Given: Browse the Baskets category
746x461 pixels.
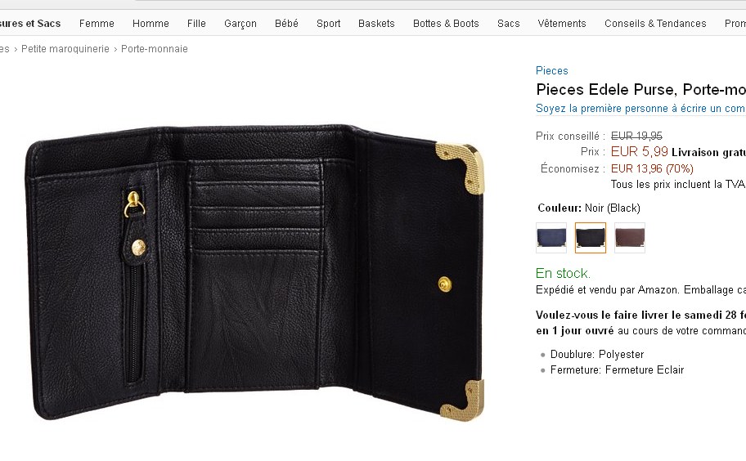Looking at the screenshot, I should point(376,24).
